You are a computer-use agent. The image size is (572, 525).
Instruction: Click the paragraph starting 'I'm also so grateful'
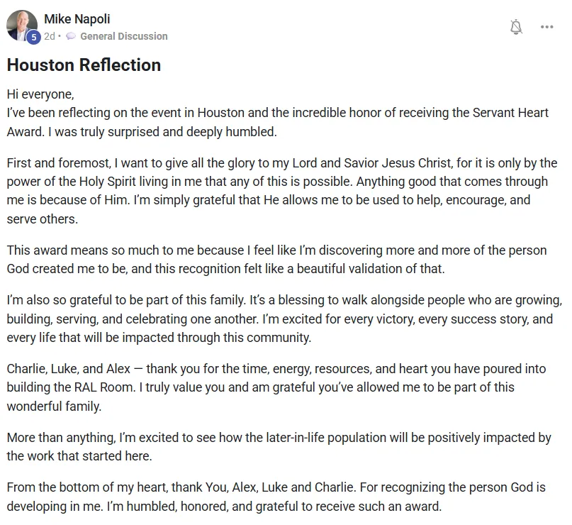[284, 319]
